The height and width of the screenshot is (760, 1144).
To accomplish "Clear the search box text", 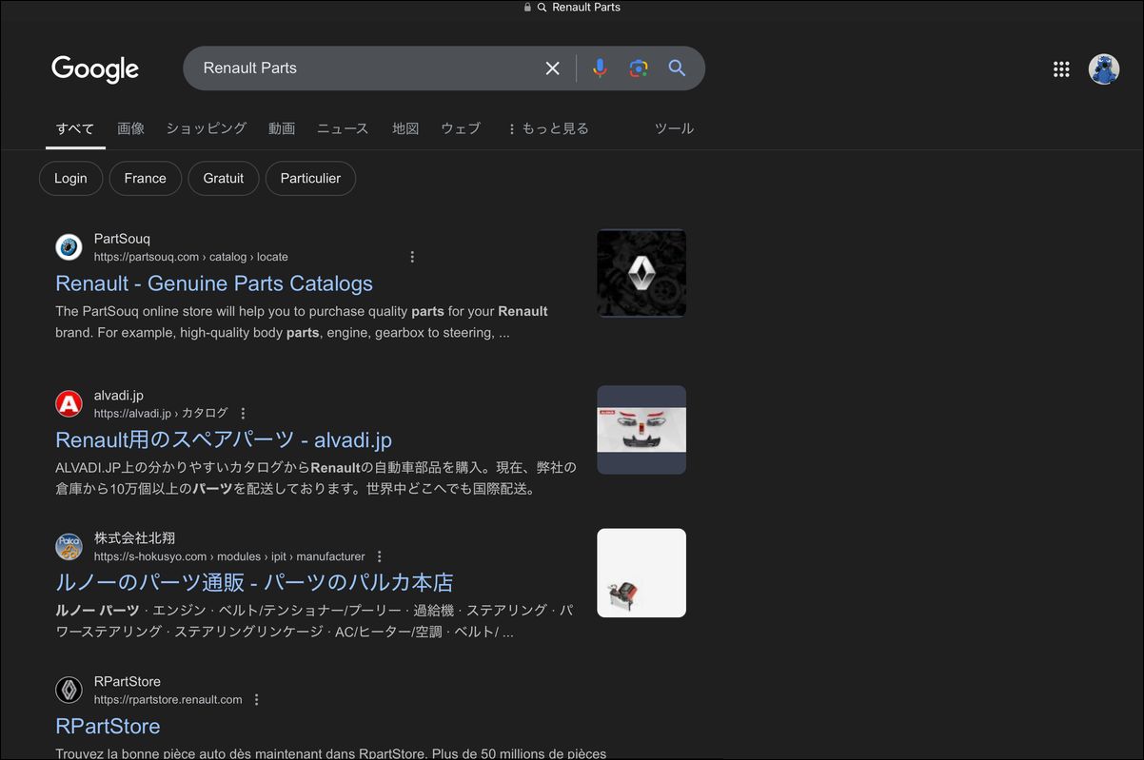I will click(552, 68).
